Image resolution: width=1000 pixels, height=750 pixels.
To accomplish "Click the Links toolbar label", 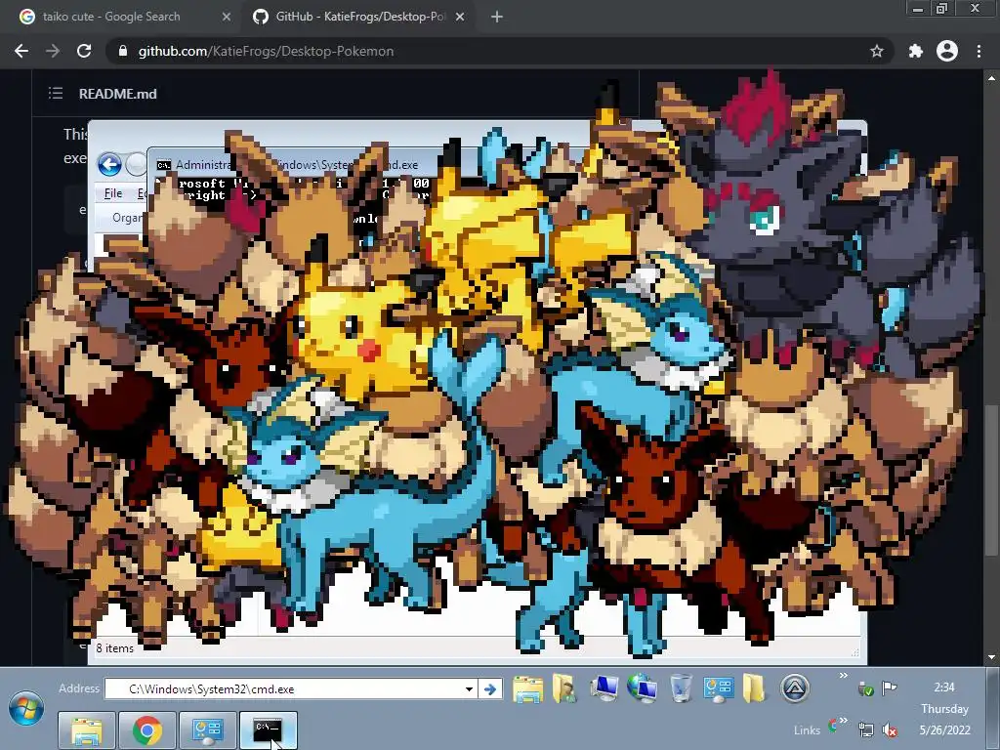I will pyautogui.click(x=807, y=730).
